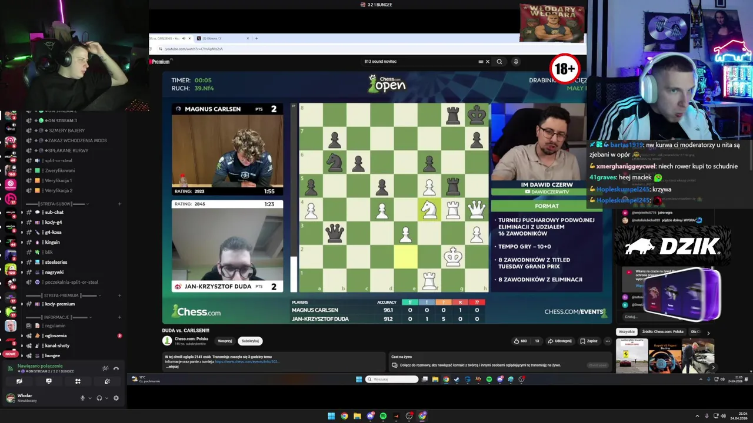The image size is (753, 423).
Task: Share your screen in Discord
Action: [49, 381]
